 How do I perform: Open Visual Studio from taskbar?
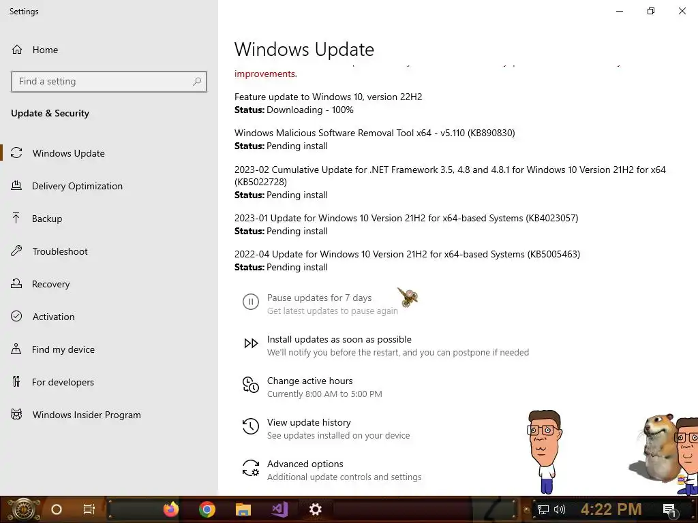(x=279, y=509)
